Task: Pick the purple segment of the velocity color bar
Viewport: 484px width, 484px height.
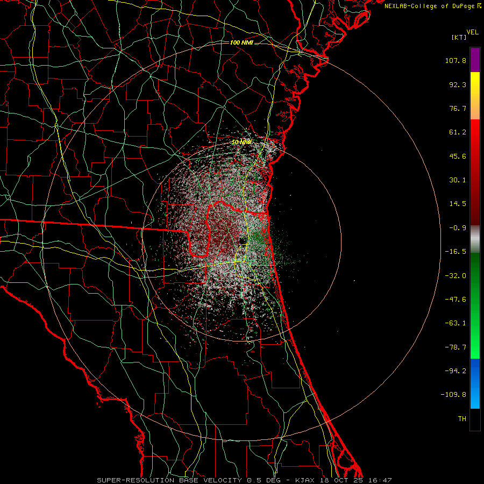Action: coord(475,60)
